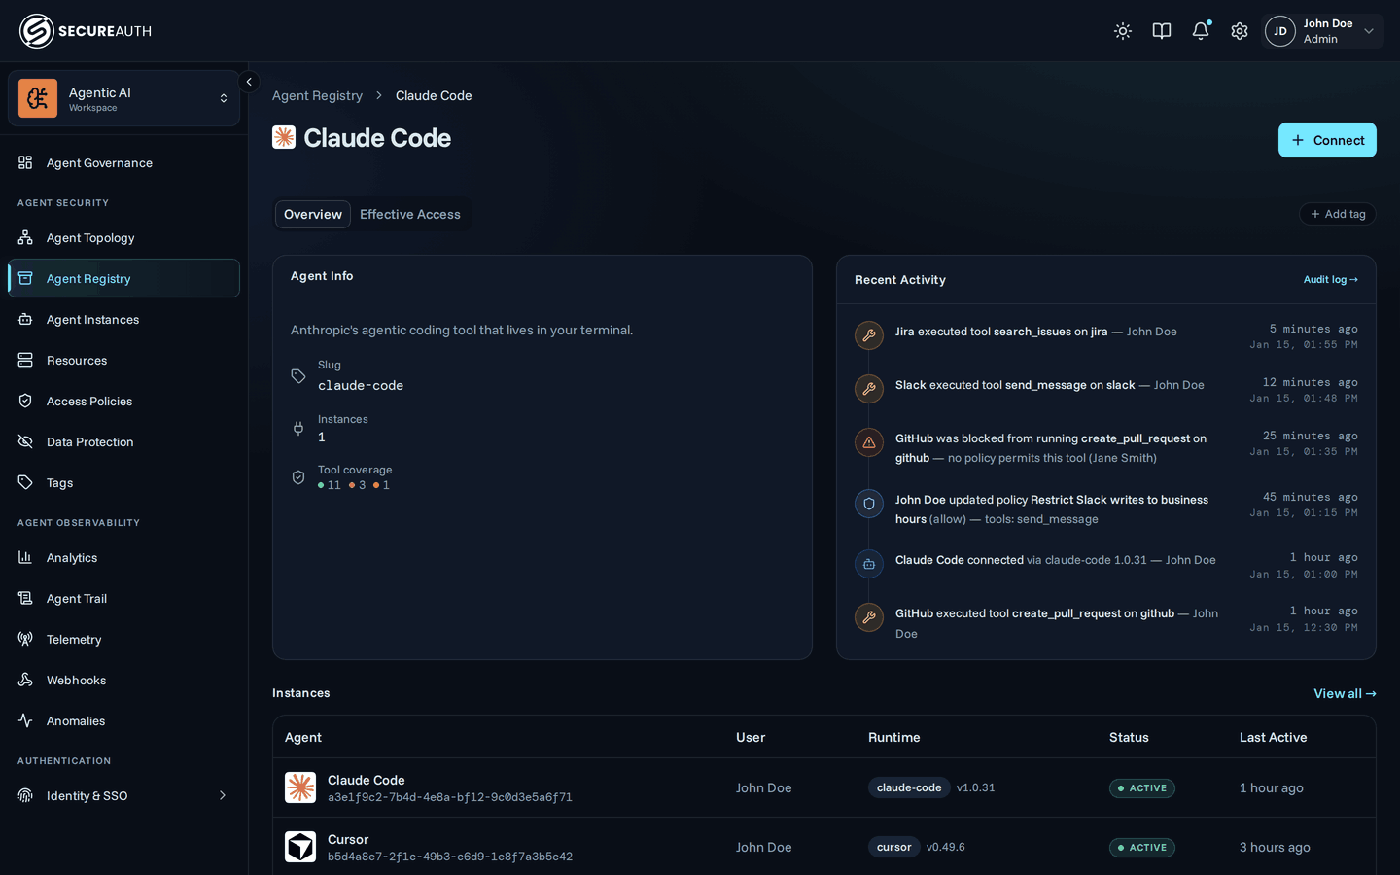Click the Tool coverage shield icon
This screenshot has height=875, width=1400.
point(298,477)
